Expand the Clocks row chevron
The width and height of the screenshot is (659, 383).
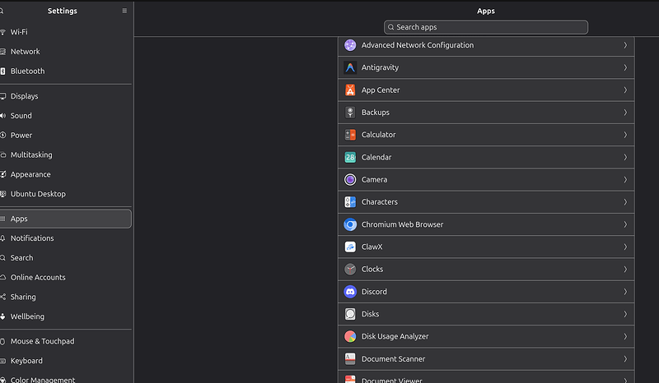(625, 270)
